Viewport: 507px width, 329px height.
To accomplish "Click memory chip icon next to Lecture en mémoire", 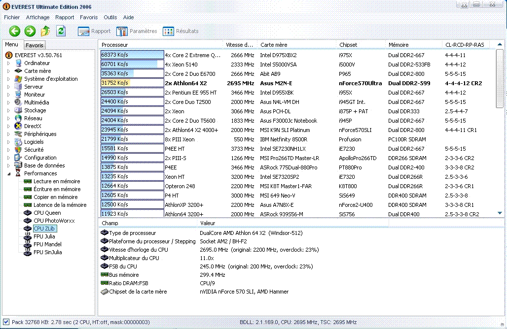I will 28,181.
